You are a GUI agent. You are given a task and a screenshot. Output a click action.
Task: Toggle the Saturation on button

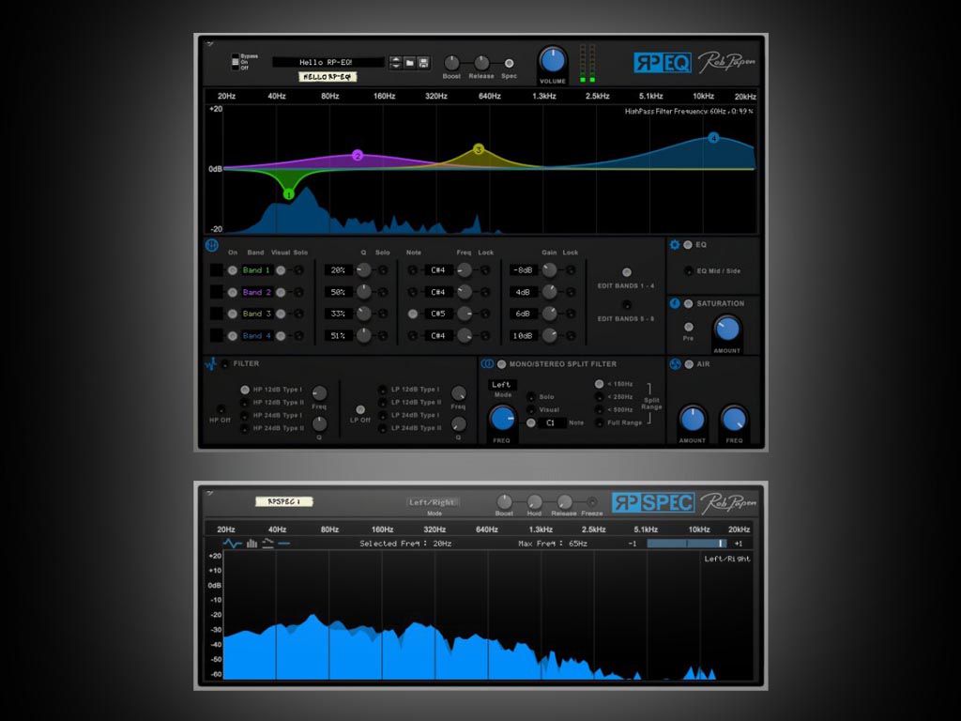coord(688,303)
